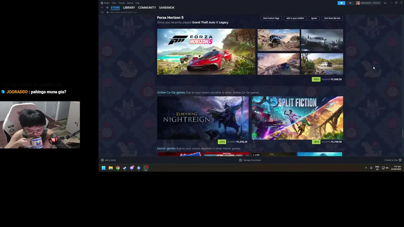
Task: Open the Friends menu
Action: (x=122, y=3)
